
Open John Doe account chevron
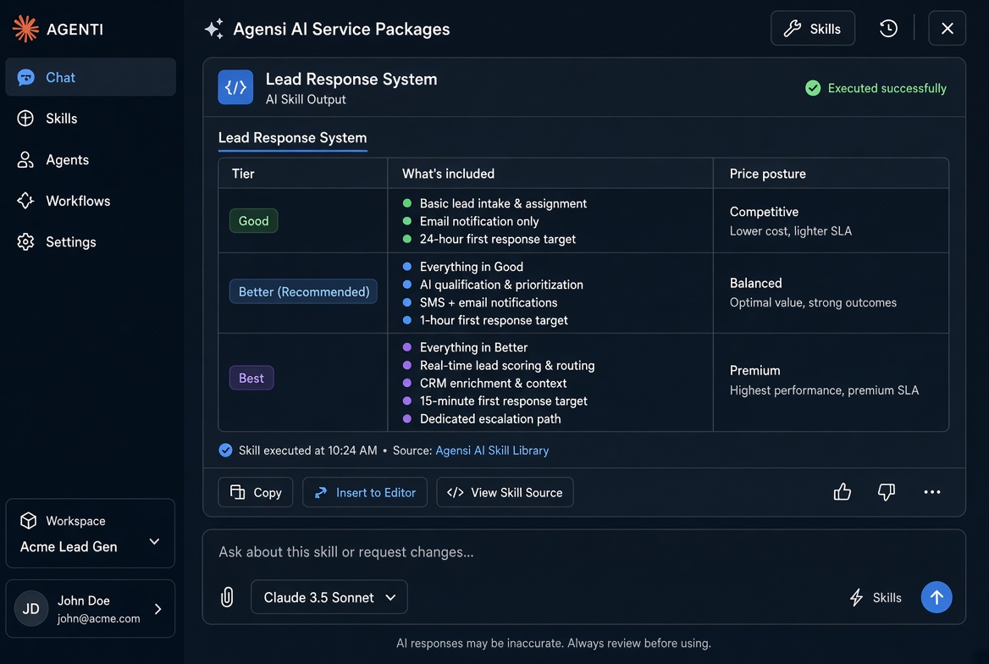[157, 609]
